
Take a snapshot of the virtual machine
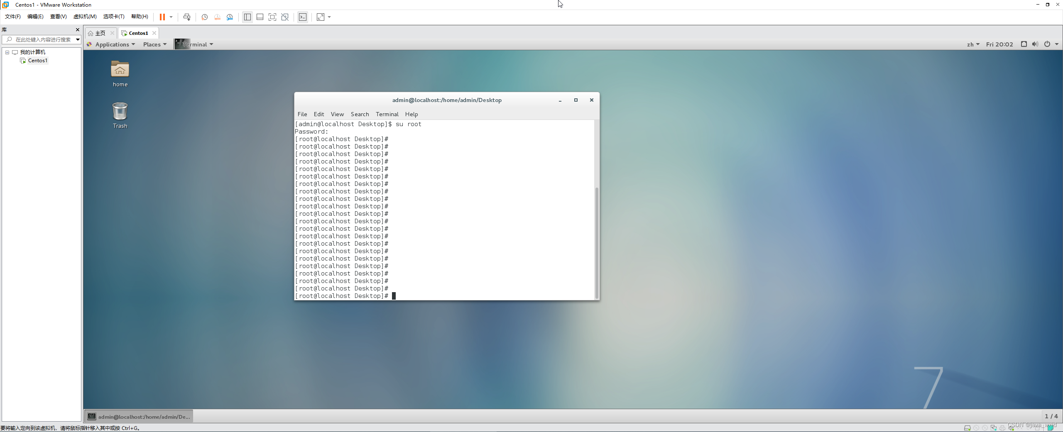point(204,17)
